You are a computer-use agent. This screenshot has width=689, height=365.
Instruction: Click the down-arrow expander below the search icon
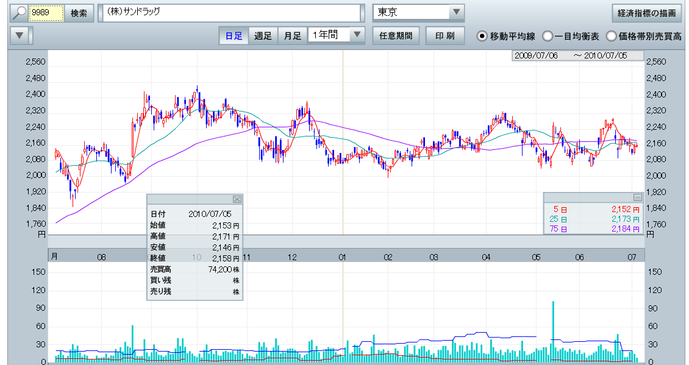pos(20,35)
